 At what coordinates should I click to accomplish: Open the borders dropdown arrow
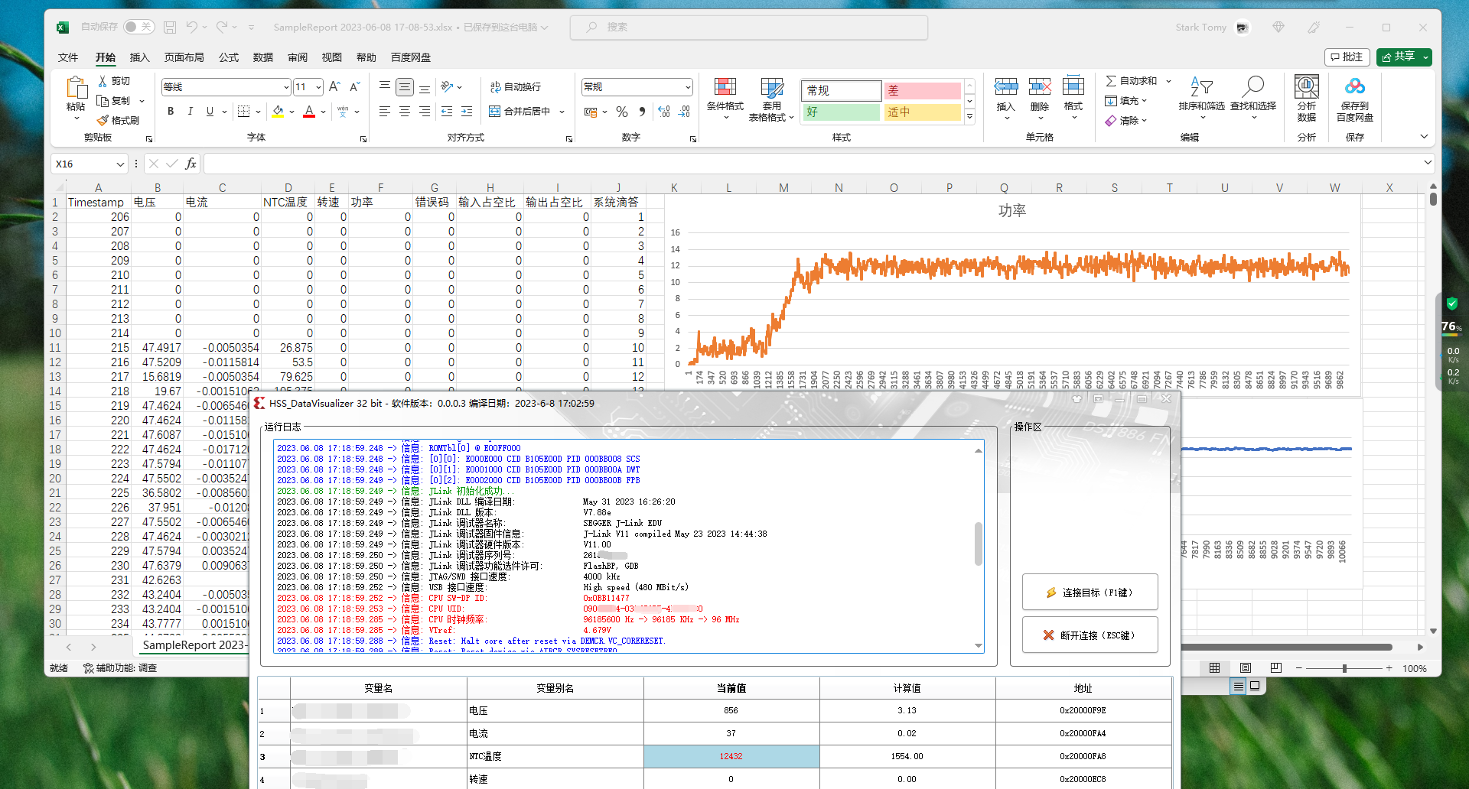(259, 112)
